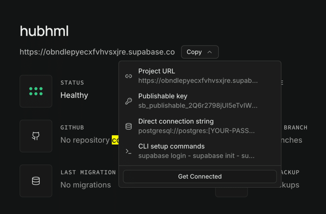Select CLI setup commands entry
The height and width of the screenshot is (214, 326).
click(200, 151)
